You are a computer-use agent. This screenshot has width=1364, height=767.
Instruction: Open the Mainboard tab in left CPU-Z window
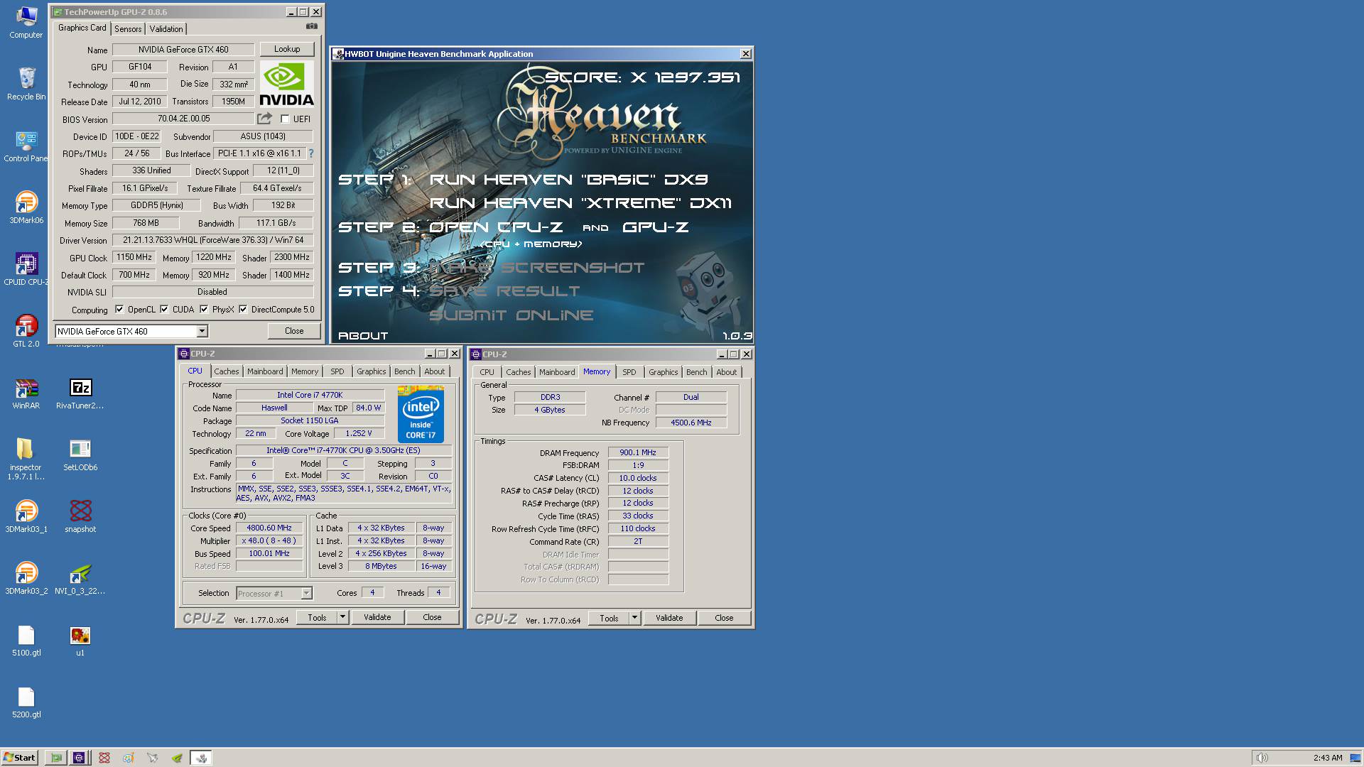[x=265, y=371]
